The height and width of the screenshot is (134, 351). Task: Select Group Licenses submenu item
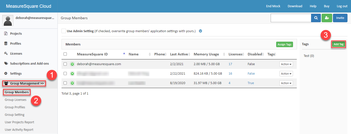[16, 100]
